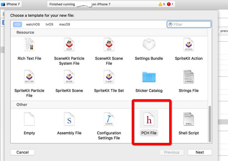The height and width of the screenshot is (161, 228).
Task: Click the Next button
Action: point(200,152)
